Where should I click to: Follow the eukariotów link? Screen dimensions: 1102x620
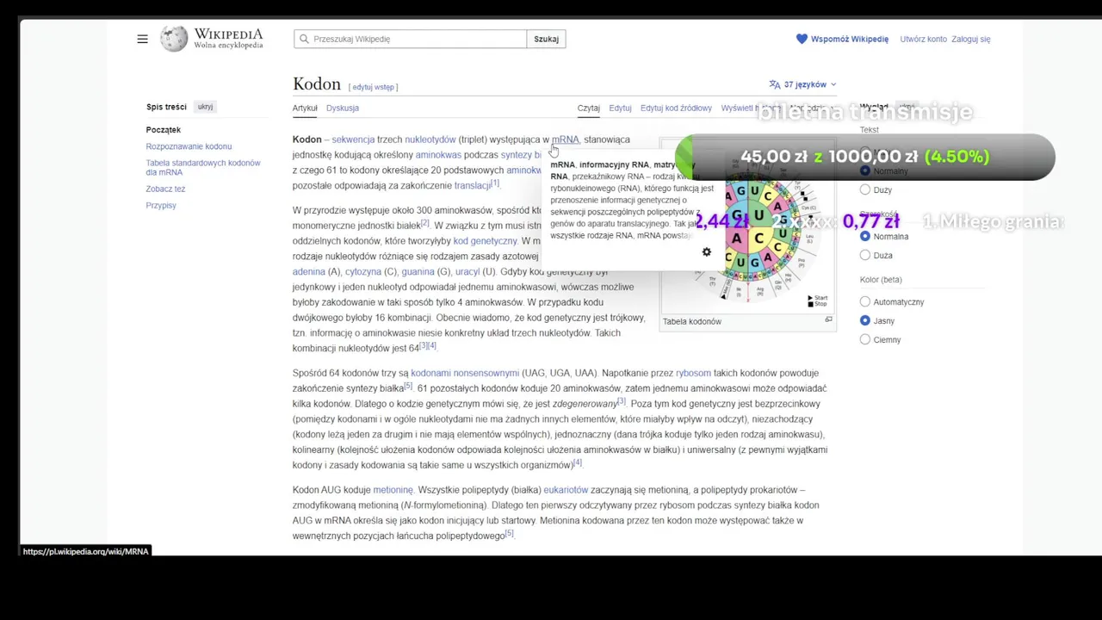click(566, 490)
